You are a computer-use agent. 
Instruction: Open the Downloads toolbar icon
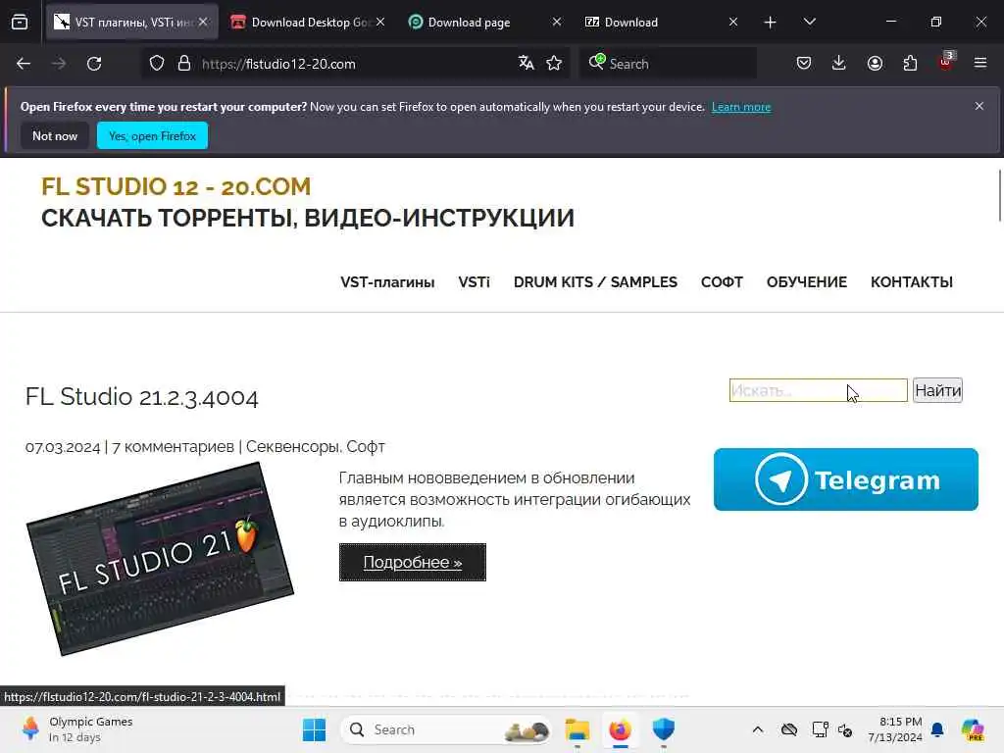coord(839,64)
